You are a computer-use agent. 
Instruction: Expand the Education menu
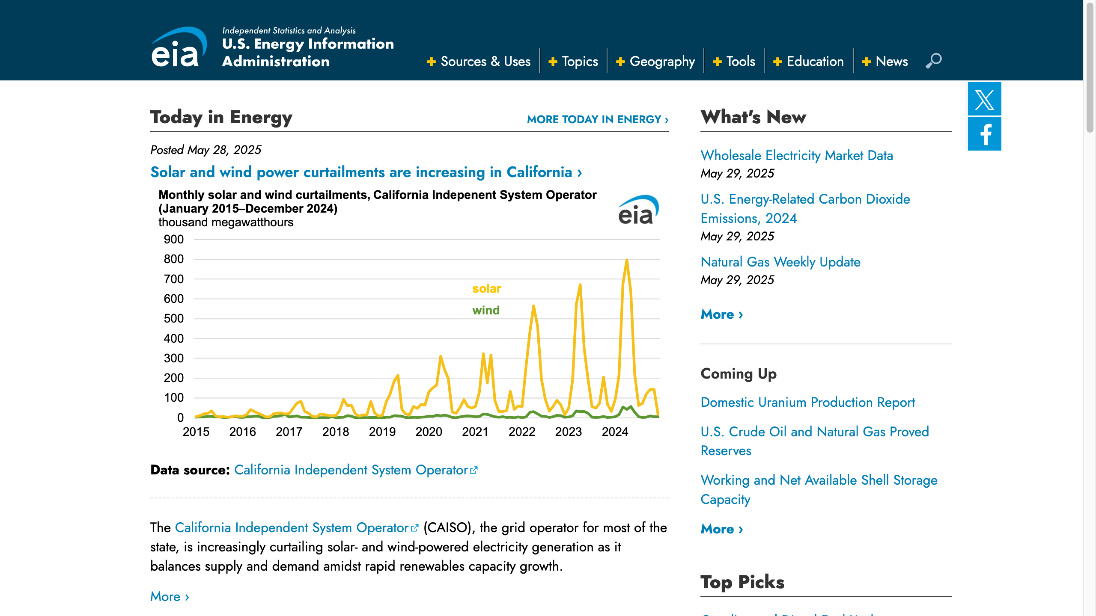[x=815, y=62]
